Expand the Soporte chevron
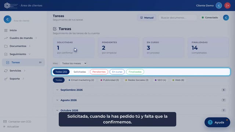The image size is (235, 132). pos(23,79)
